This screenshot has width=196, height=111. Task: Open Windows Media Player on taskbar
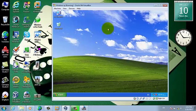click(x=30, y=108)
